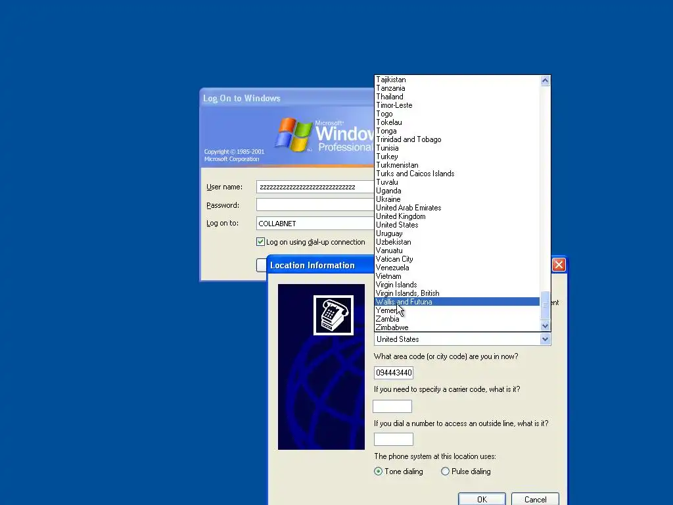Click the User name field

pyautogui.click(x=315, y=187)
